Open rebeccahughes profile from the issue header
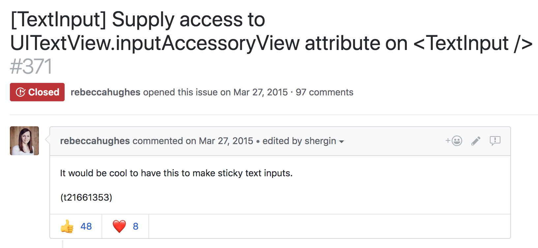538x248 pixels. point(105,92)
